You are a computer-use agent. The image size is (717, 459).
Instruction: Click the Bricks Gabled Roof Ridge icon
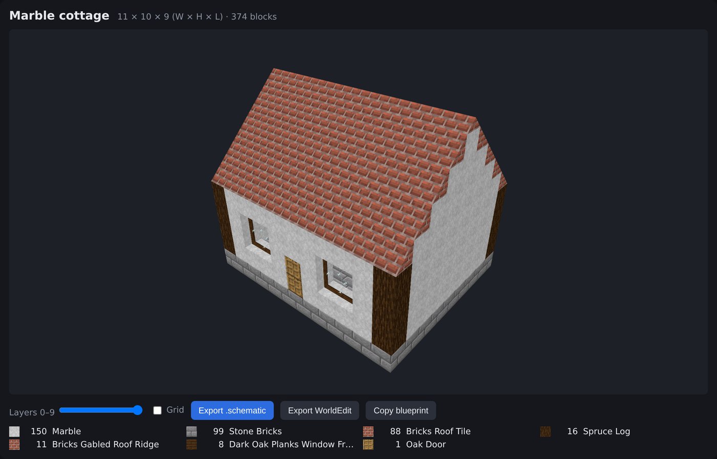(14, 444)
